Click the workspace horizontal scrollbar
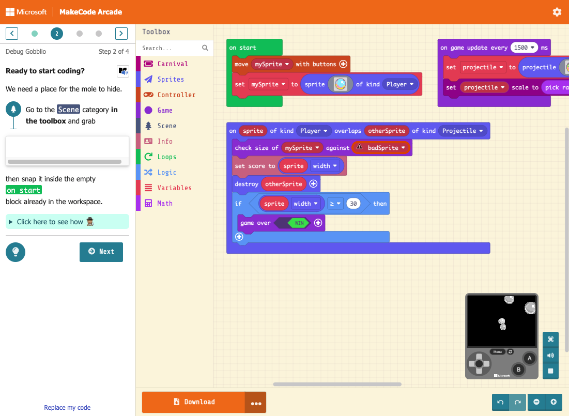 click(x=337, y=384)
